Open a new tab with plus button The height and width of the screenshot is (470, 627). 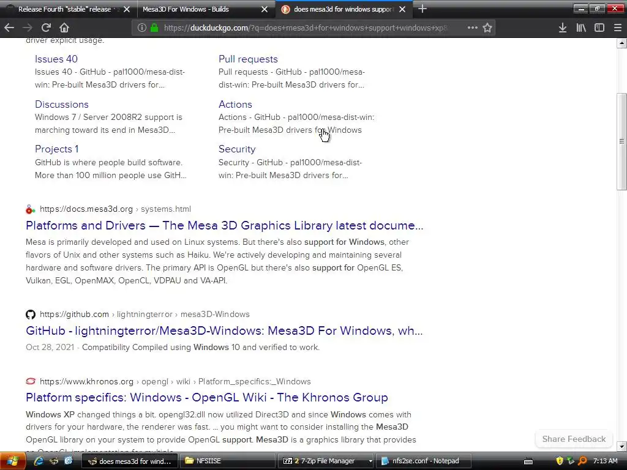coord(422,9)
